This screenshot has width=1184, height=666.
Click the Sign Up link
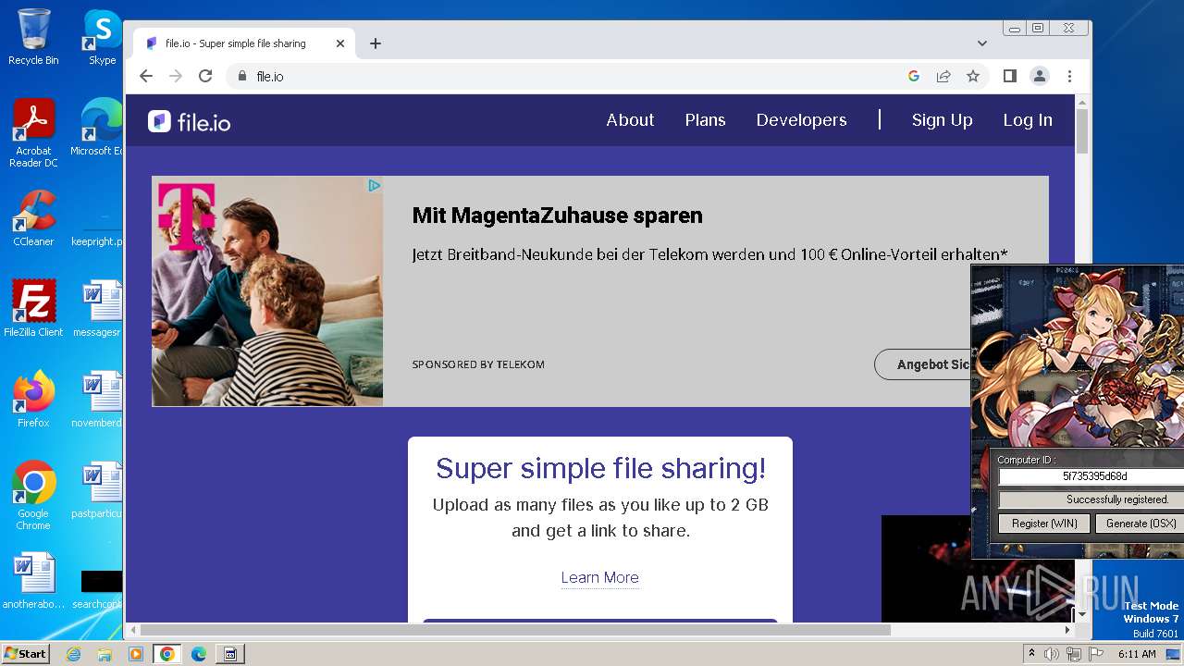[942, 120]
